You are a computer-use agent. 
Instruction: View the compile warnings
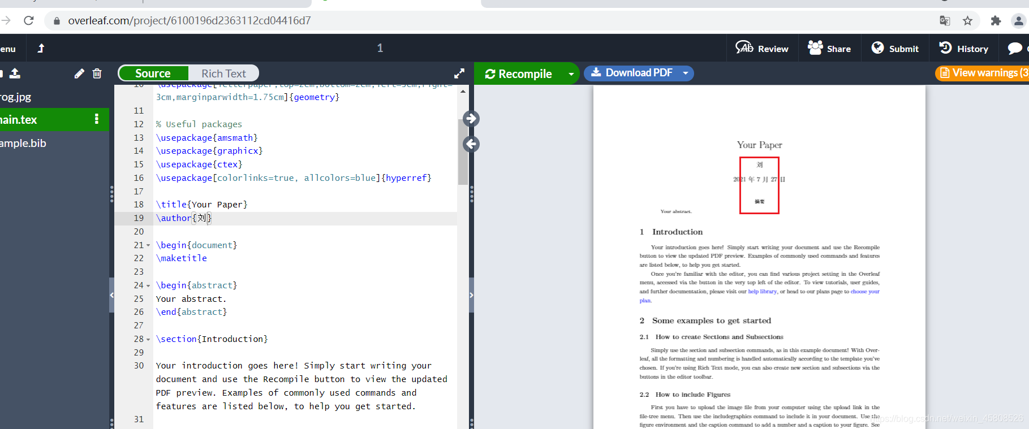click(x=983, y=73)
